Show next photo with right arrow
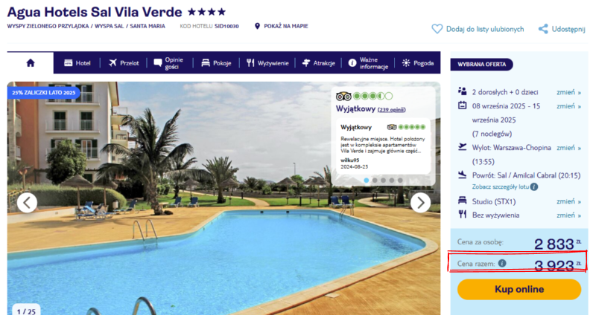593x315 pixels. click(x=421, y=203)
